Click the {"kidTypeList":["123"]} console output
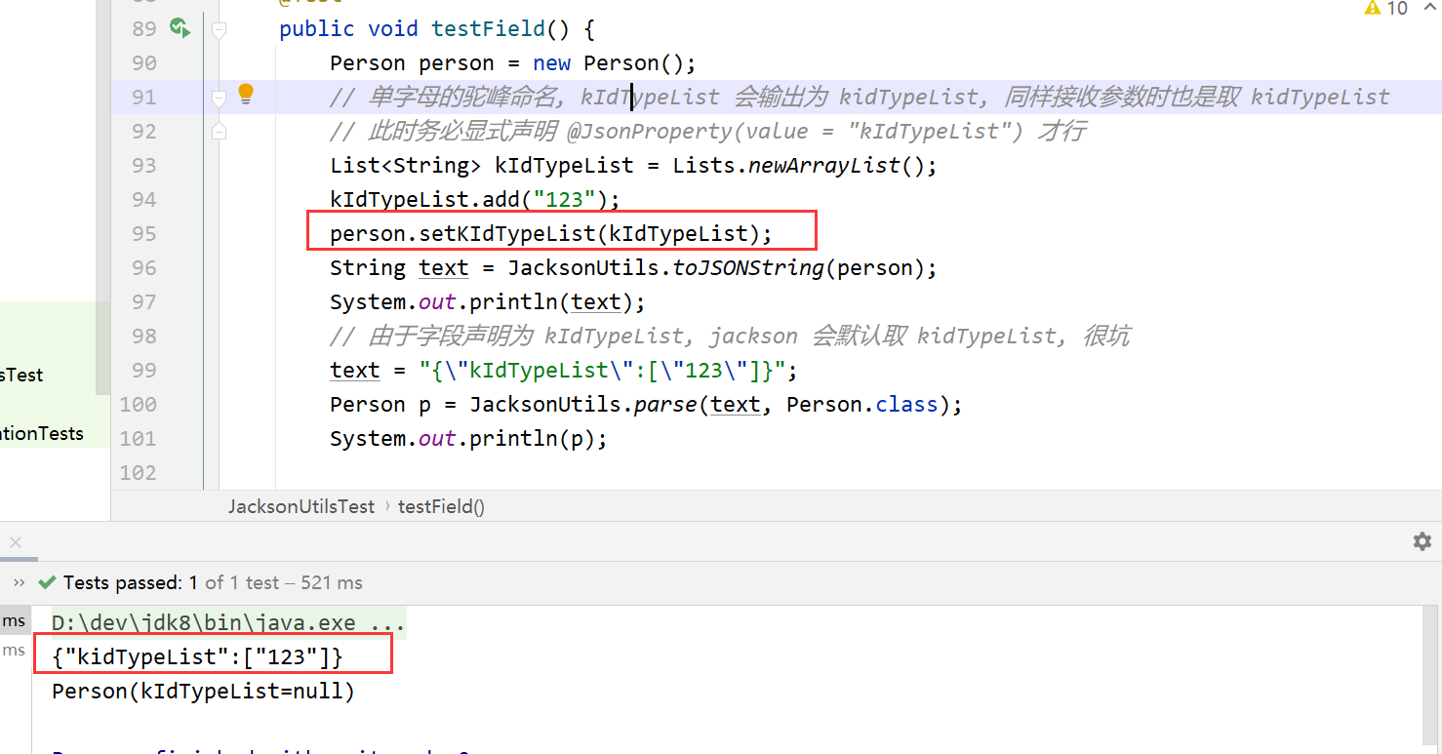The height and width of the screenshot is (754, 1442). pos(198,656)
